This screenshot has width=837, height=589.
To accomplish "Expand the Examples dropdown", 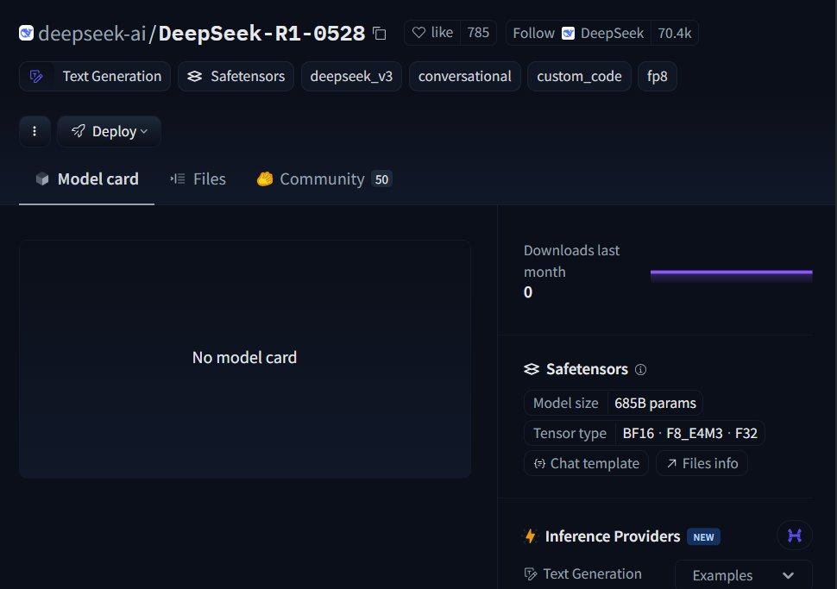I will (744, 575).
